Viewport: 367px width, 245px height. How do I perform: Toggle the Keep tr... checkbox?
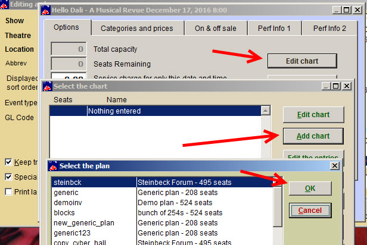[8, 162]
